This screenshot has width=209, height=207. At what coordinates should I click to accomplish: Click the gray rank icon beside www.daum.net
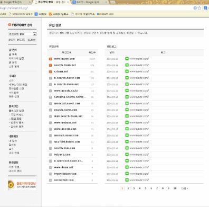pos(50,167)
